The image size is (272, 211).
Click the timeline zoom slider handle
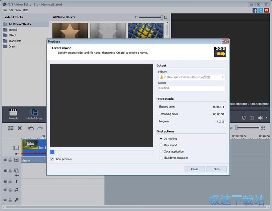tap(236, 128)
